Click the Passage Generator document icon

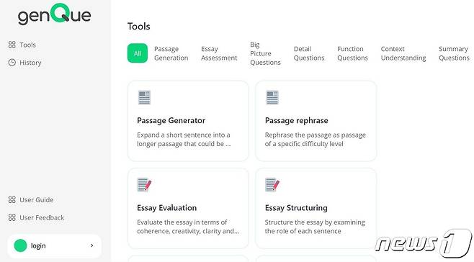pyautogui.click(x=144, y=98)
